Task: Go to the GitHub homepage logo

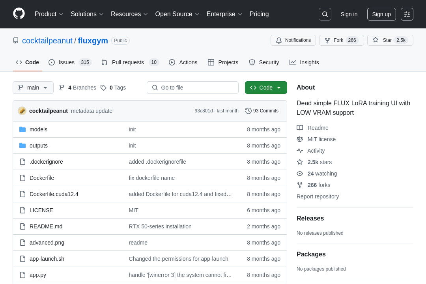Action: coord(19,14)
